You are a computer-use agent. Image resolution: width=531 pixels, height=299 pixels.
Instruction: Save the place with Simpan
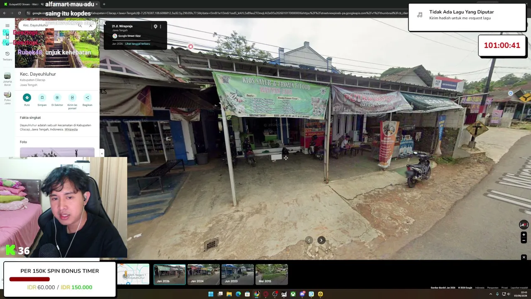coord(42,100)
